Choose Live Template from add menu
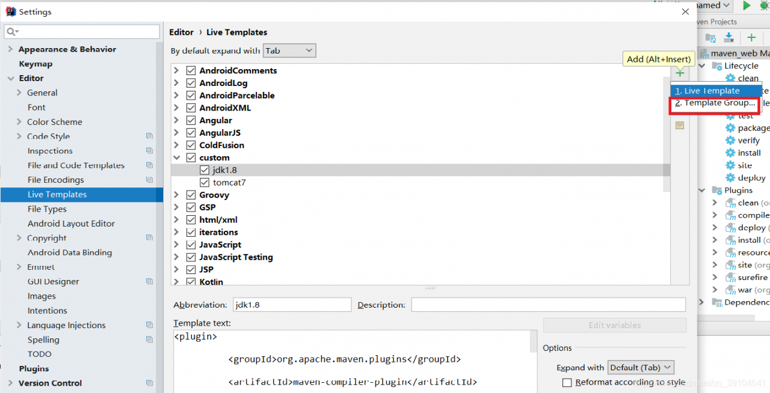Viewport: 770px width, 393px height. click(x=716, y=91)
